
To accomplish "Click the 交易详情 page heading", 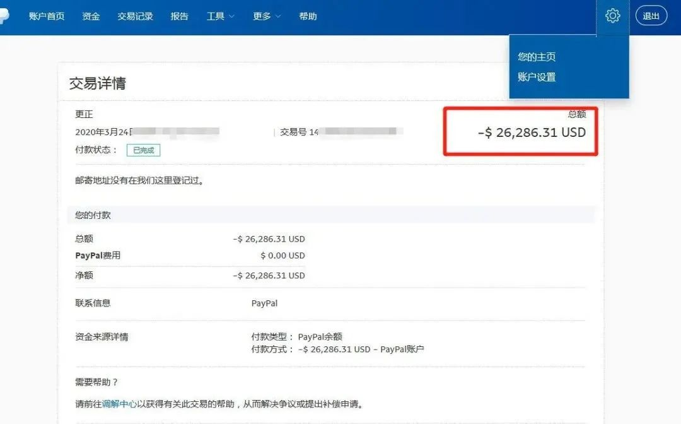I will tap(97, 83).
